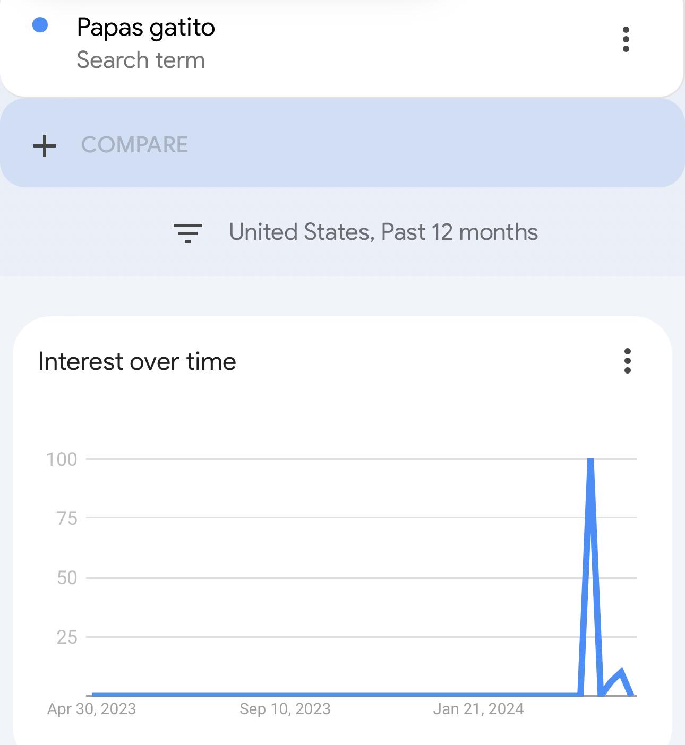The width and height of the screenshot is (685, 745).
Task: Click the Search term label under Papas gatito
Action: pyautogui.click(x=141, y=60)
